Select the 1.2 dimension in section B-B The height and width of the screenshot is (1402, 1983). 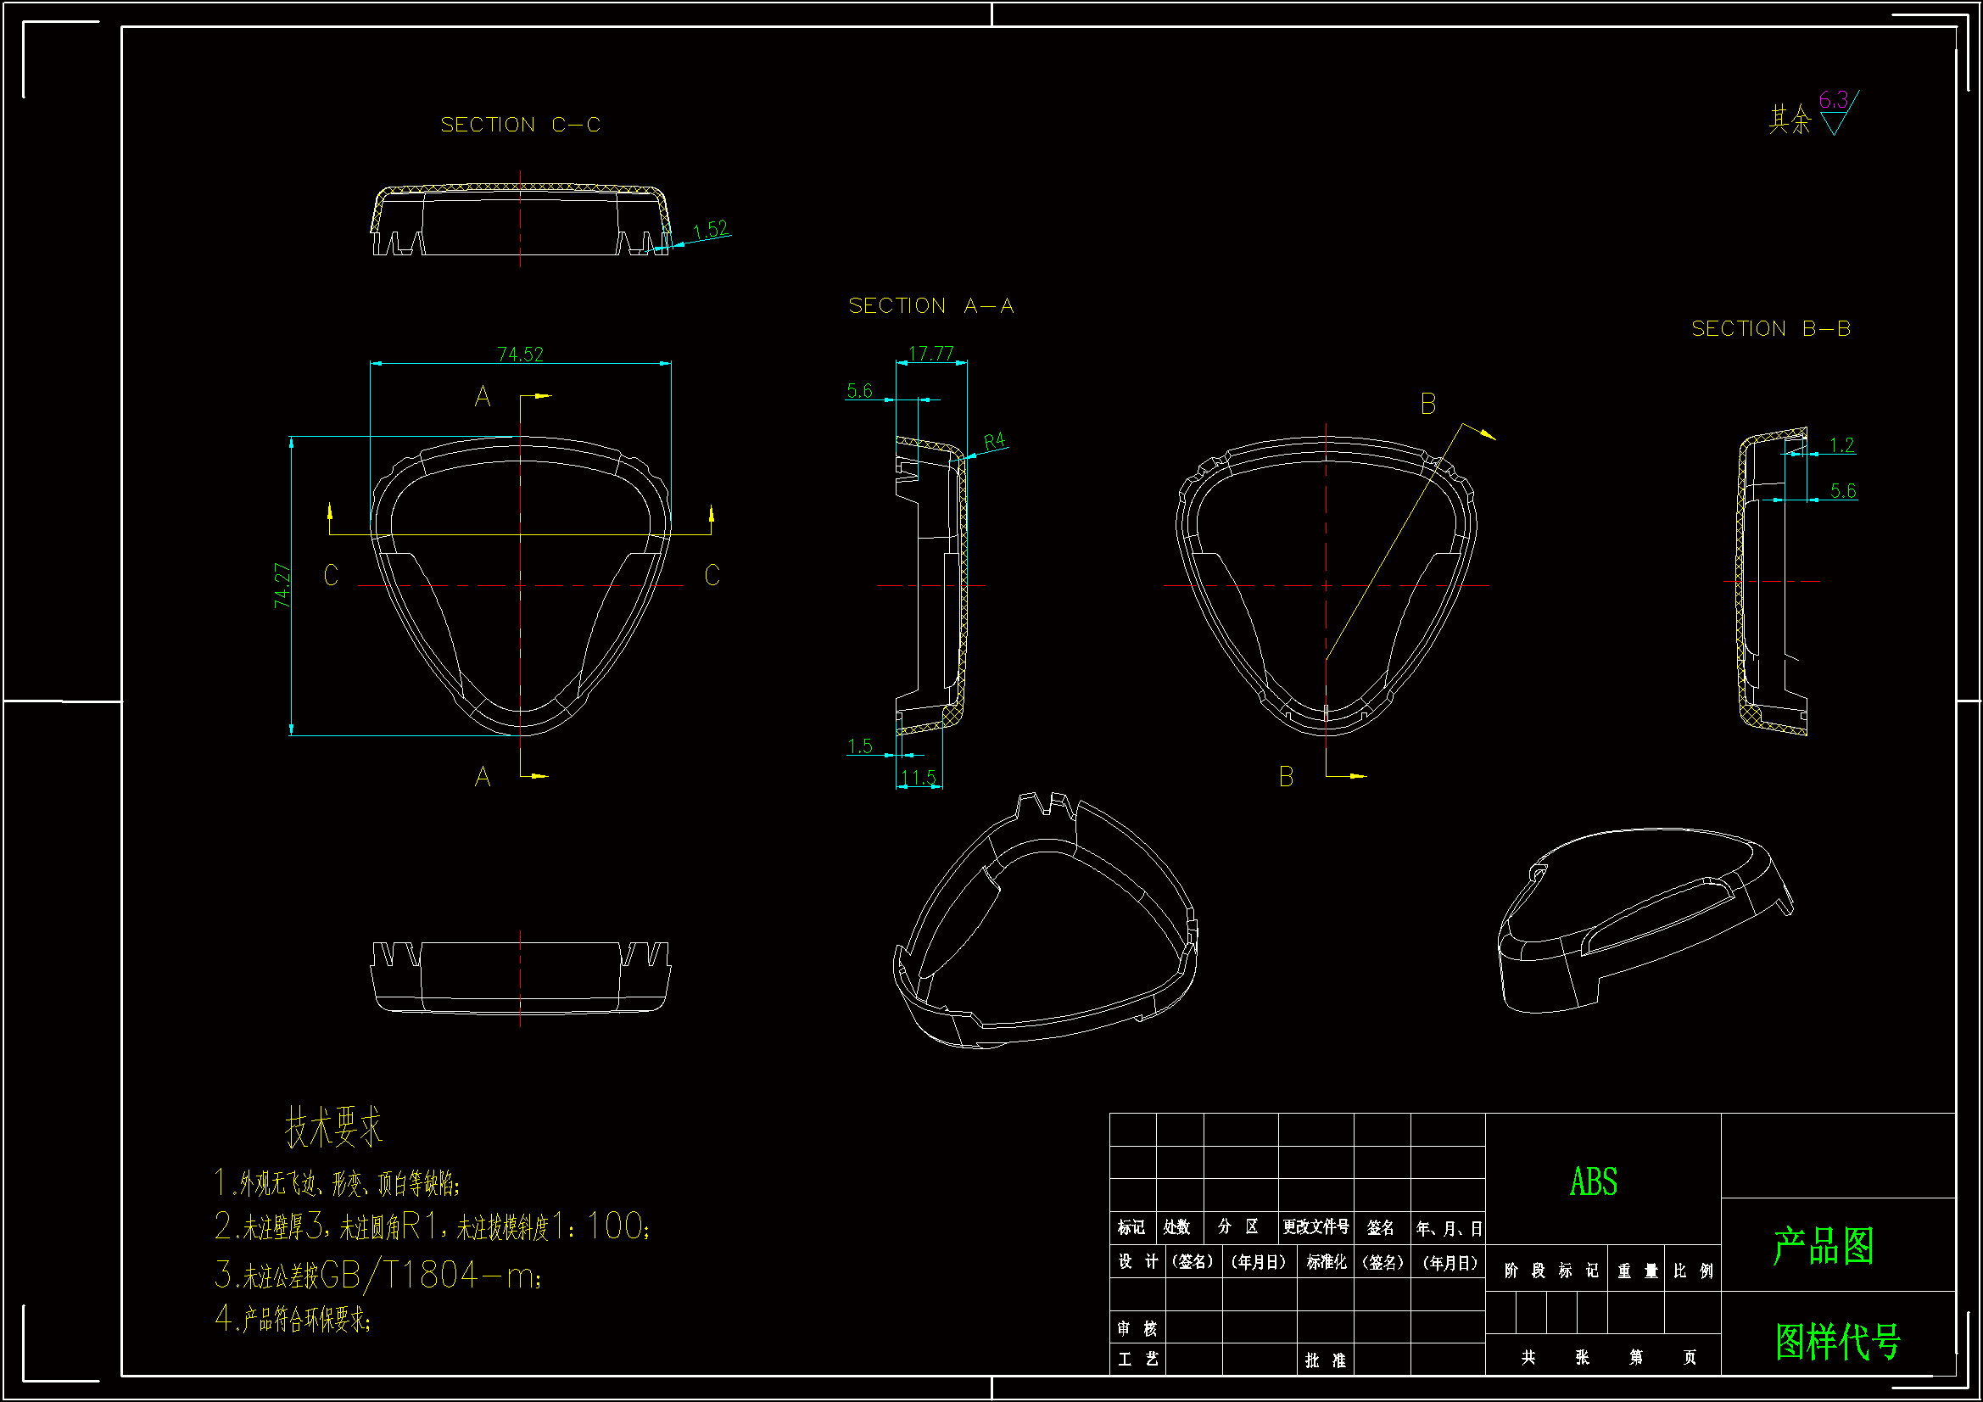click(x=1841, y=445)
